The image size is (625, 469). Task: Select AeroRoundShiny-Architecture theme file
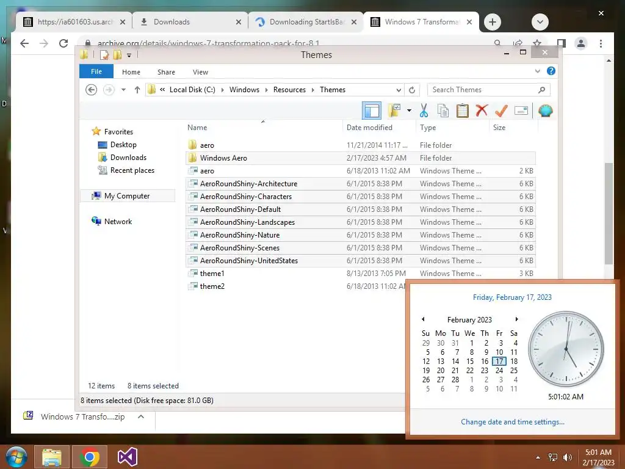pos(360,183)
